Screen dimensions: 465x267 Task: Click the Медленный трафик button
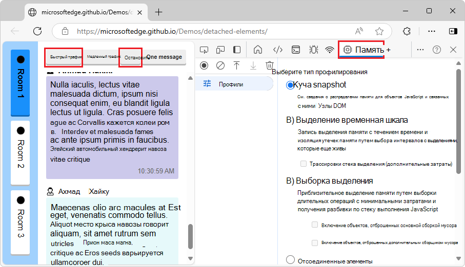point(103,57)
